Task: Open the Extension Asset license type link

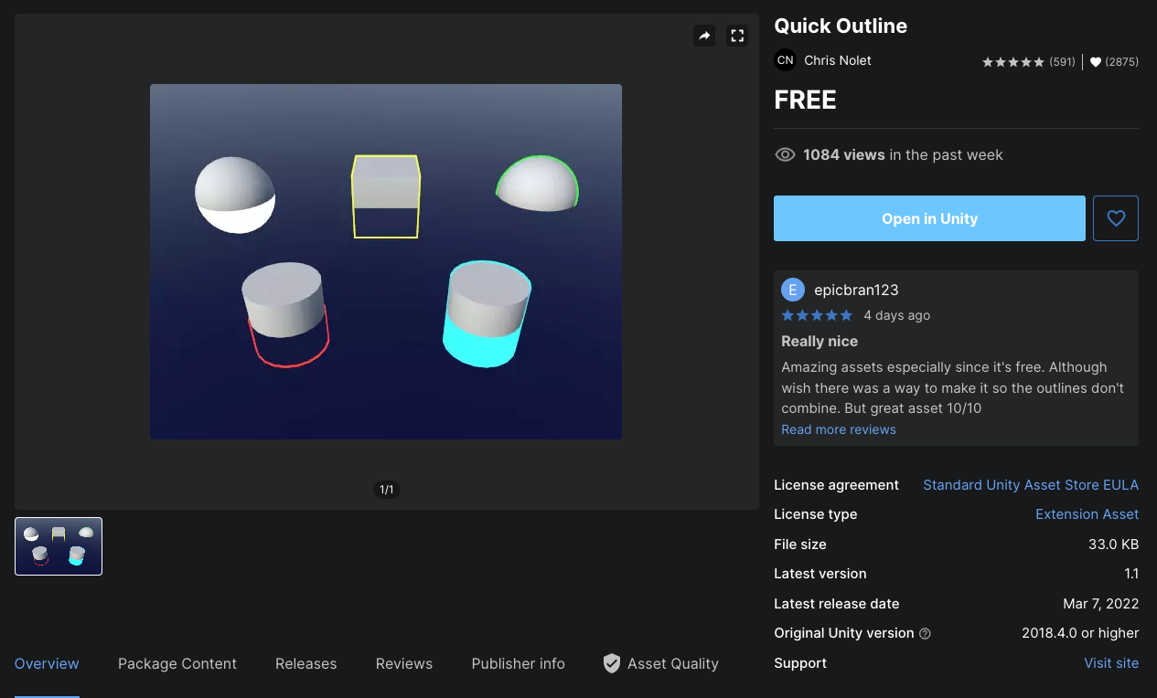Action: 1087,514
